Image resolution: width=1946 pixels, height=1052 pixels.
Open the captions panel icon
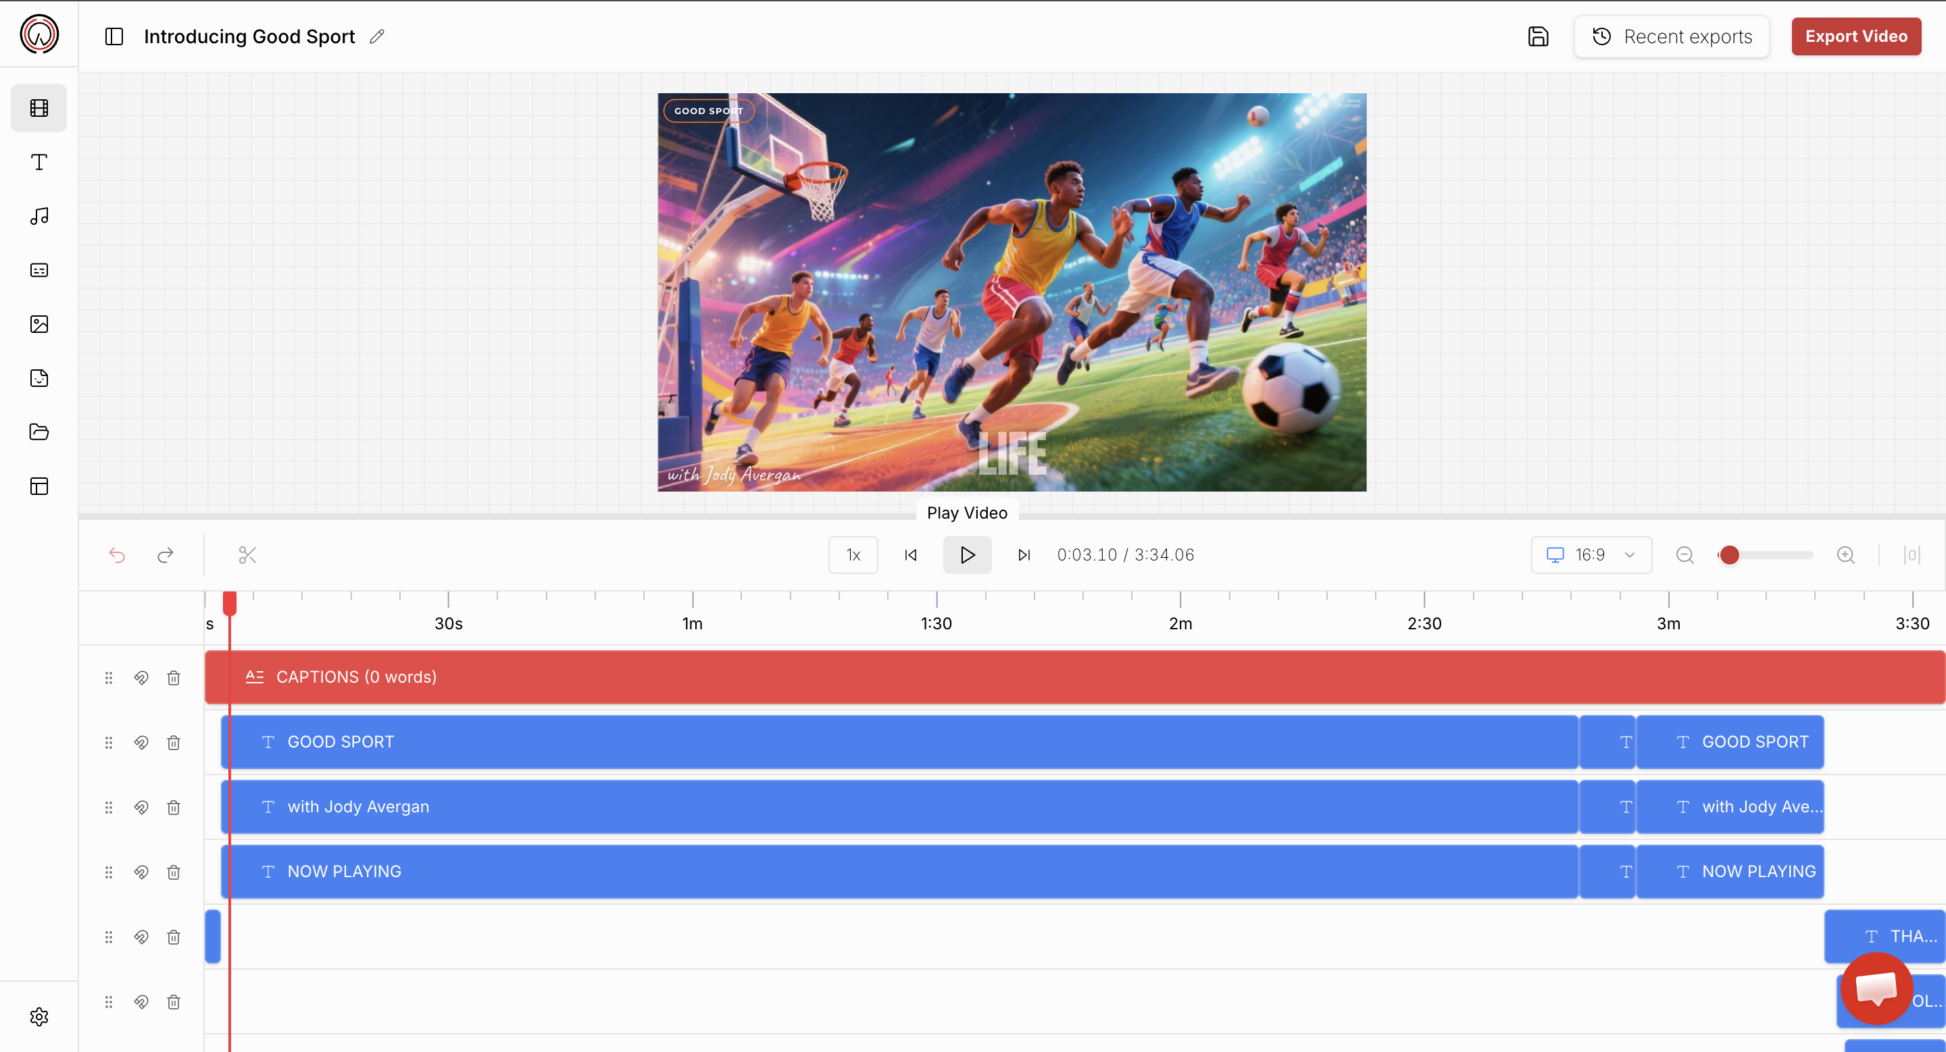39,270
